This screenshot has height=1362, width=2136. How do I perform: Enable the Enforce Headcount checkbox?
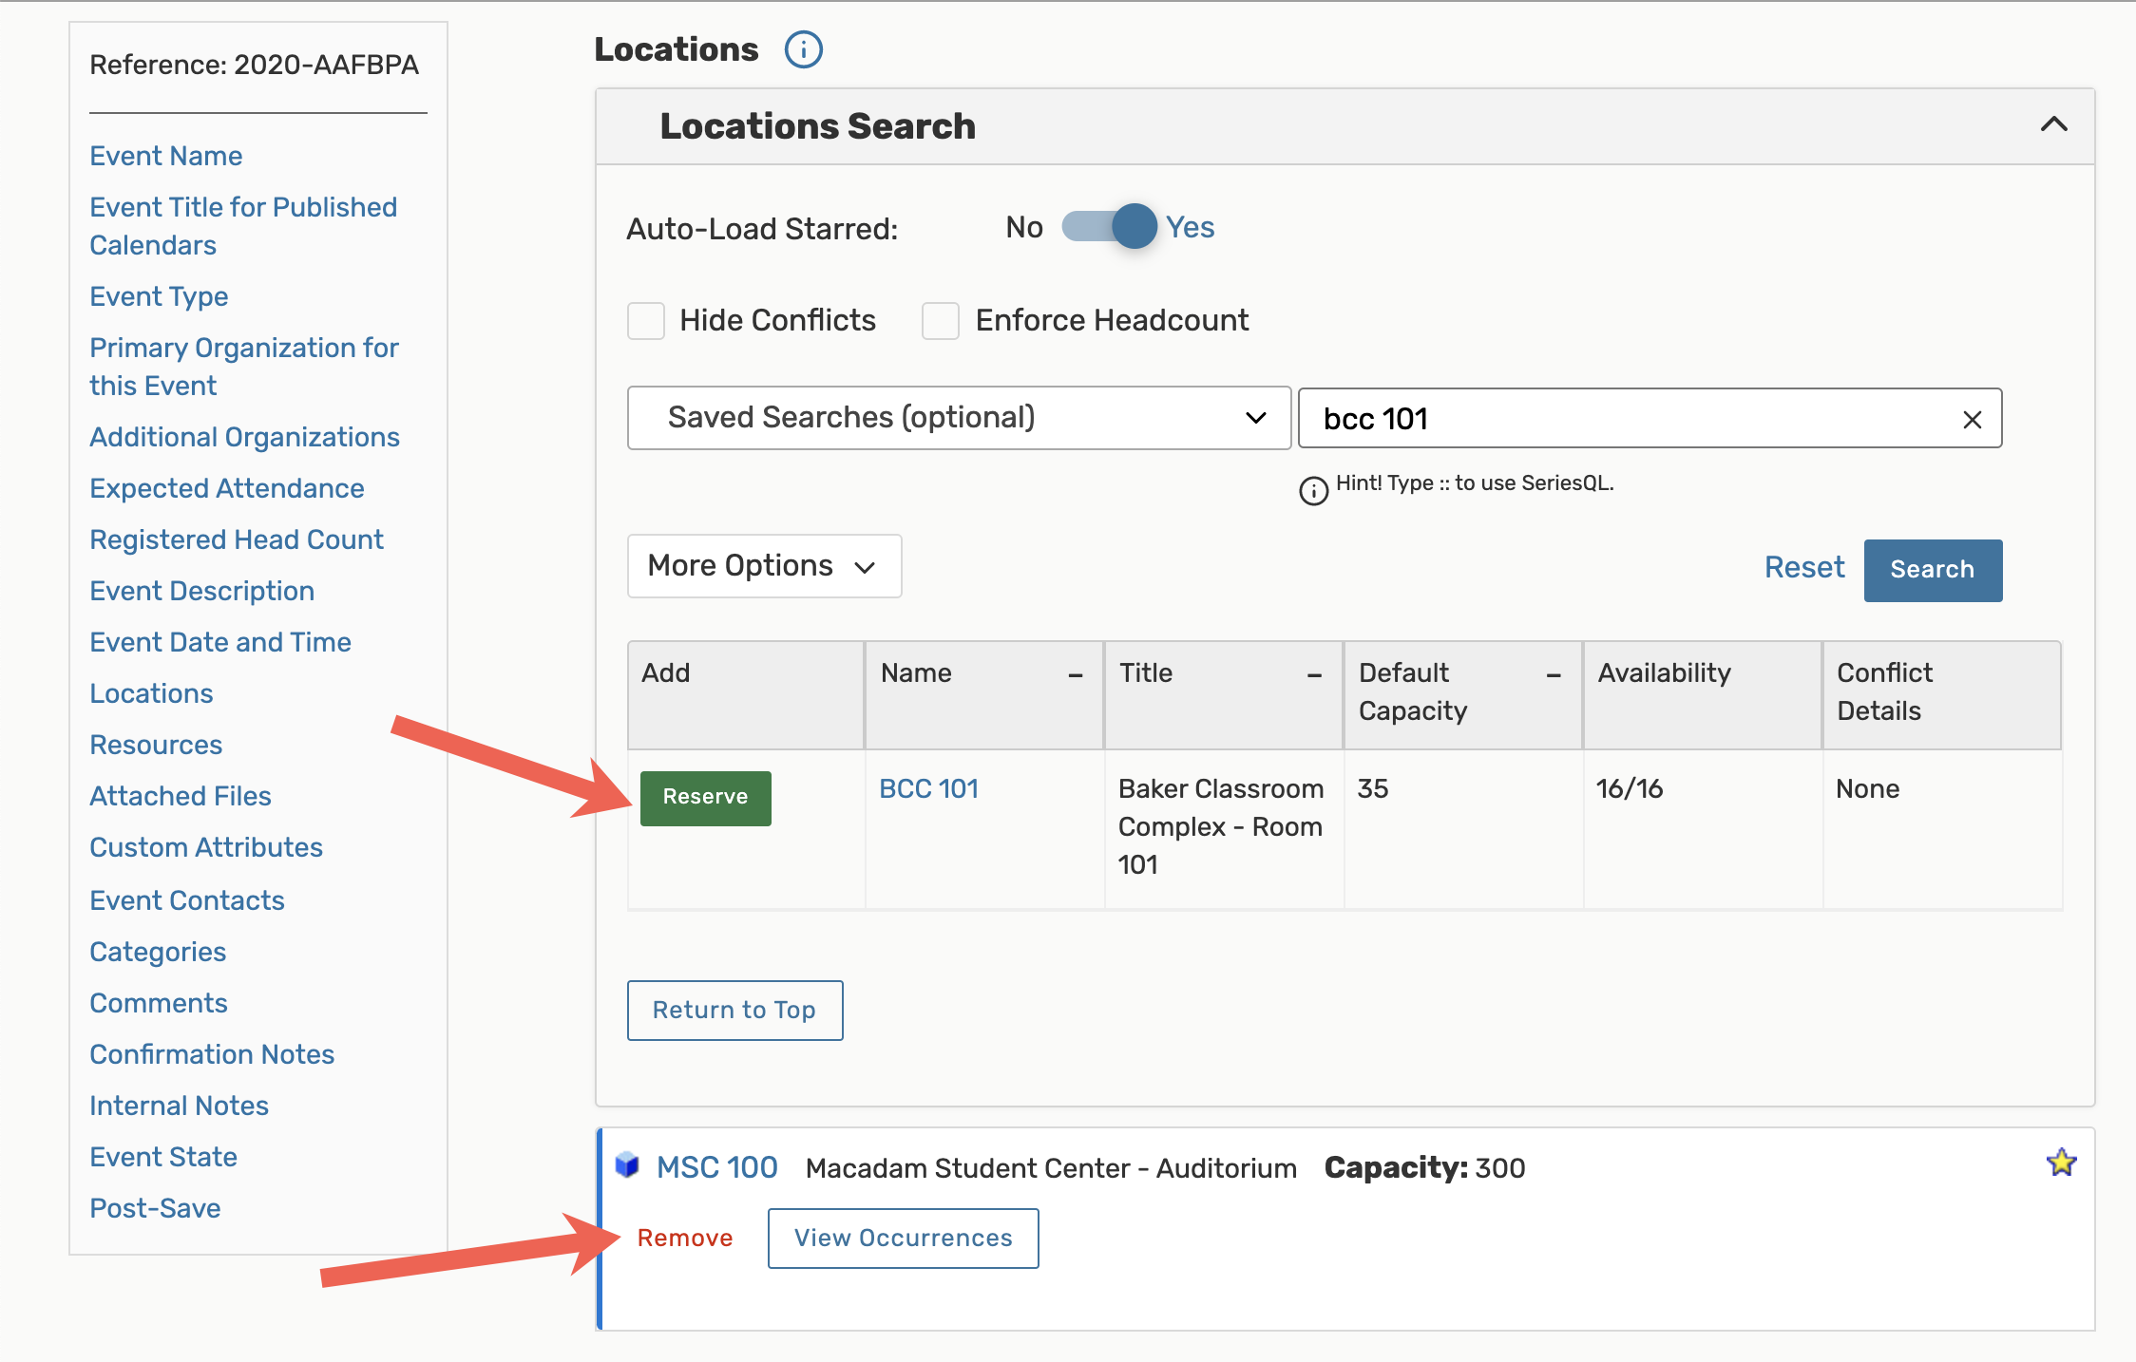coord(941,321)
